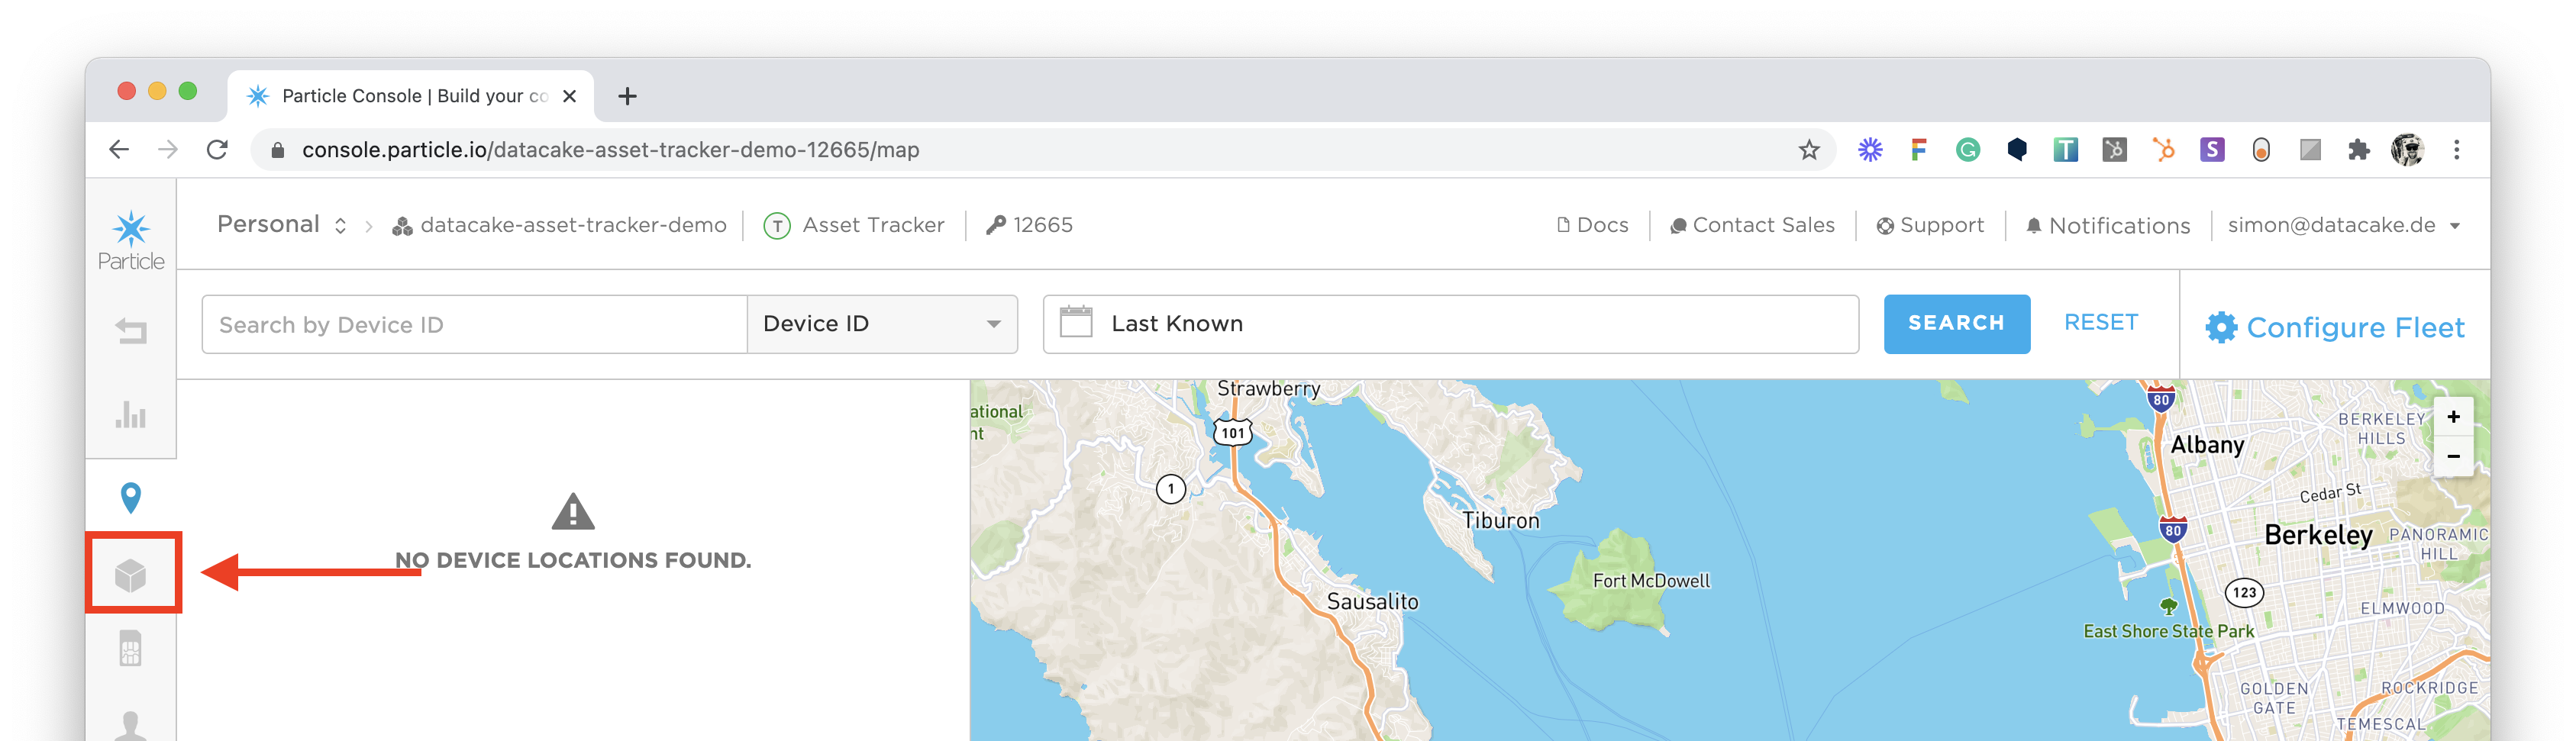This screenshot has height=741, width=2576.
Task: Bookmark page with the star icon
Action: point(1809,150)
